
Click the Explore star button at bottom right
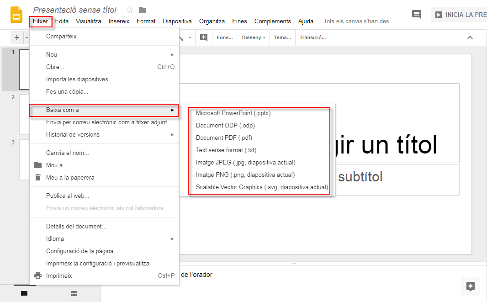(470, 286)
